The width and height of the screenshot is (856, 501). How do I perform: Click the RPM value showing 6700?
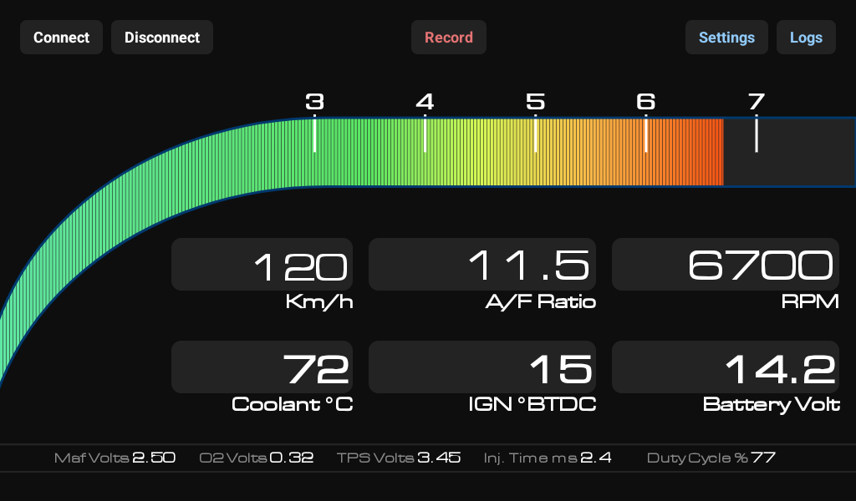pos(725,264)
